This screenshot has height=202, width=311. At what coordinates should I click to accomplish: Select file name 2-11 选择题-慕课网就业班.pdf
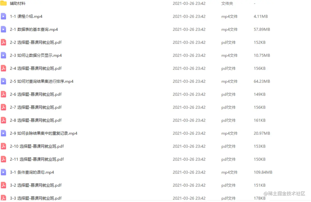37,159
